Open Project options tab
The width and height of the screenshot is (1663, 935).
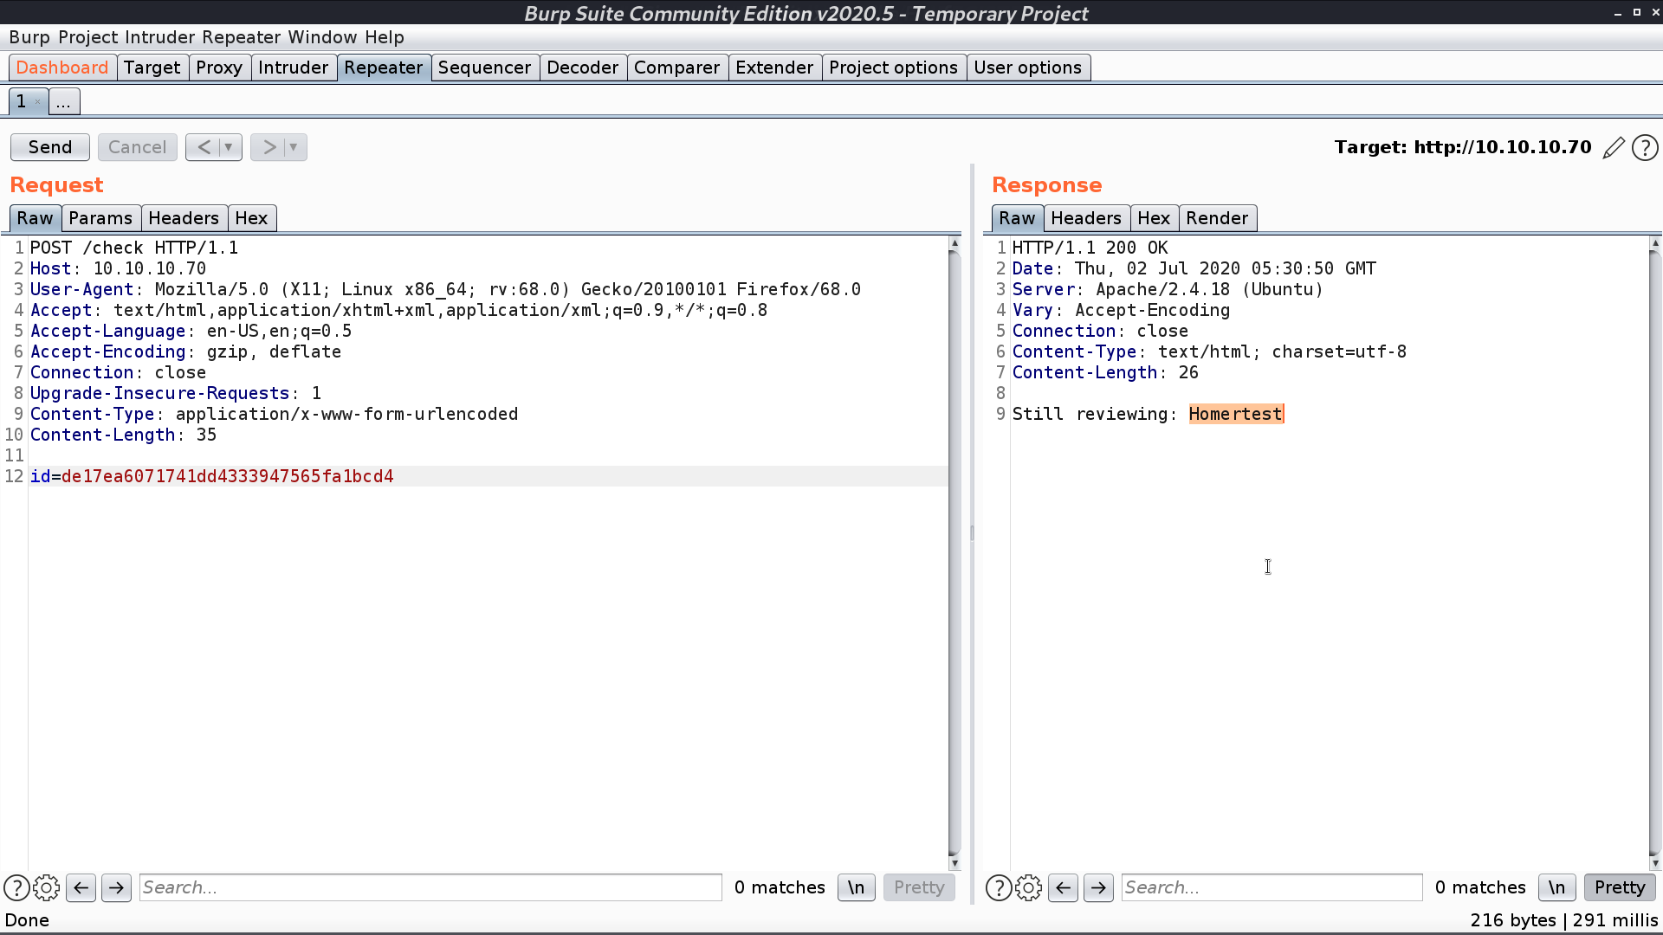(894, 68)
